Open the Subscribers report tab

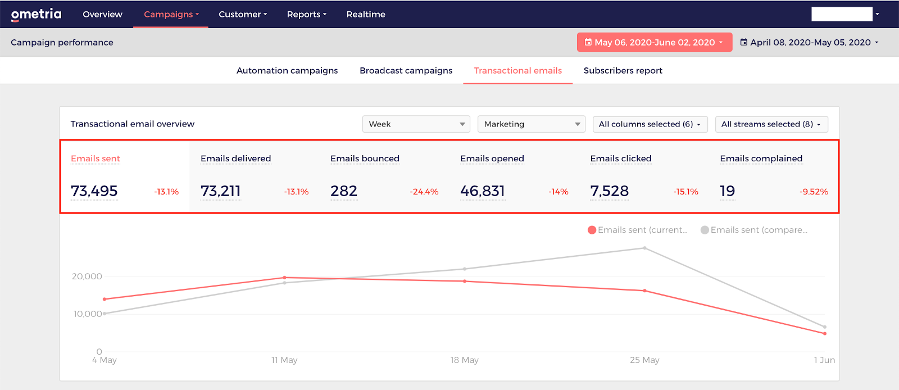623,70
